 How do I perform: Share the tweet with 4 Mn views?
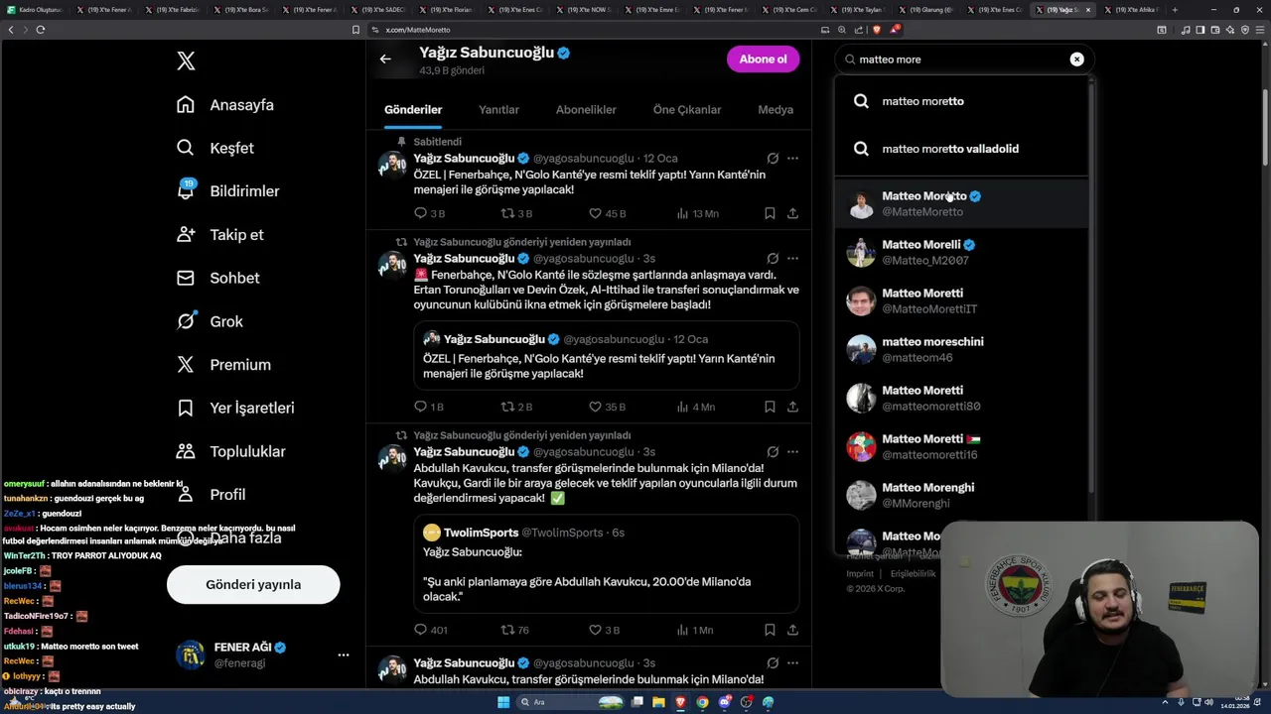tap(792, 407)
